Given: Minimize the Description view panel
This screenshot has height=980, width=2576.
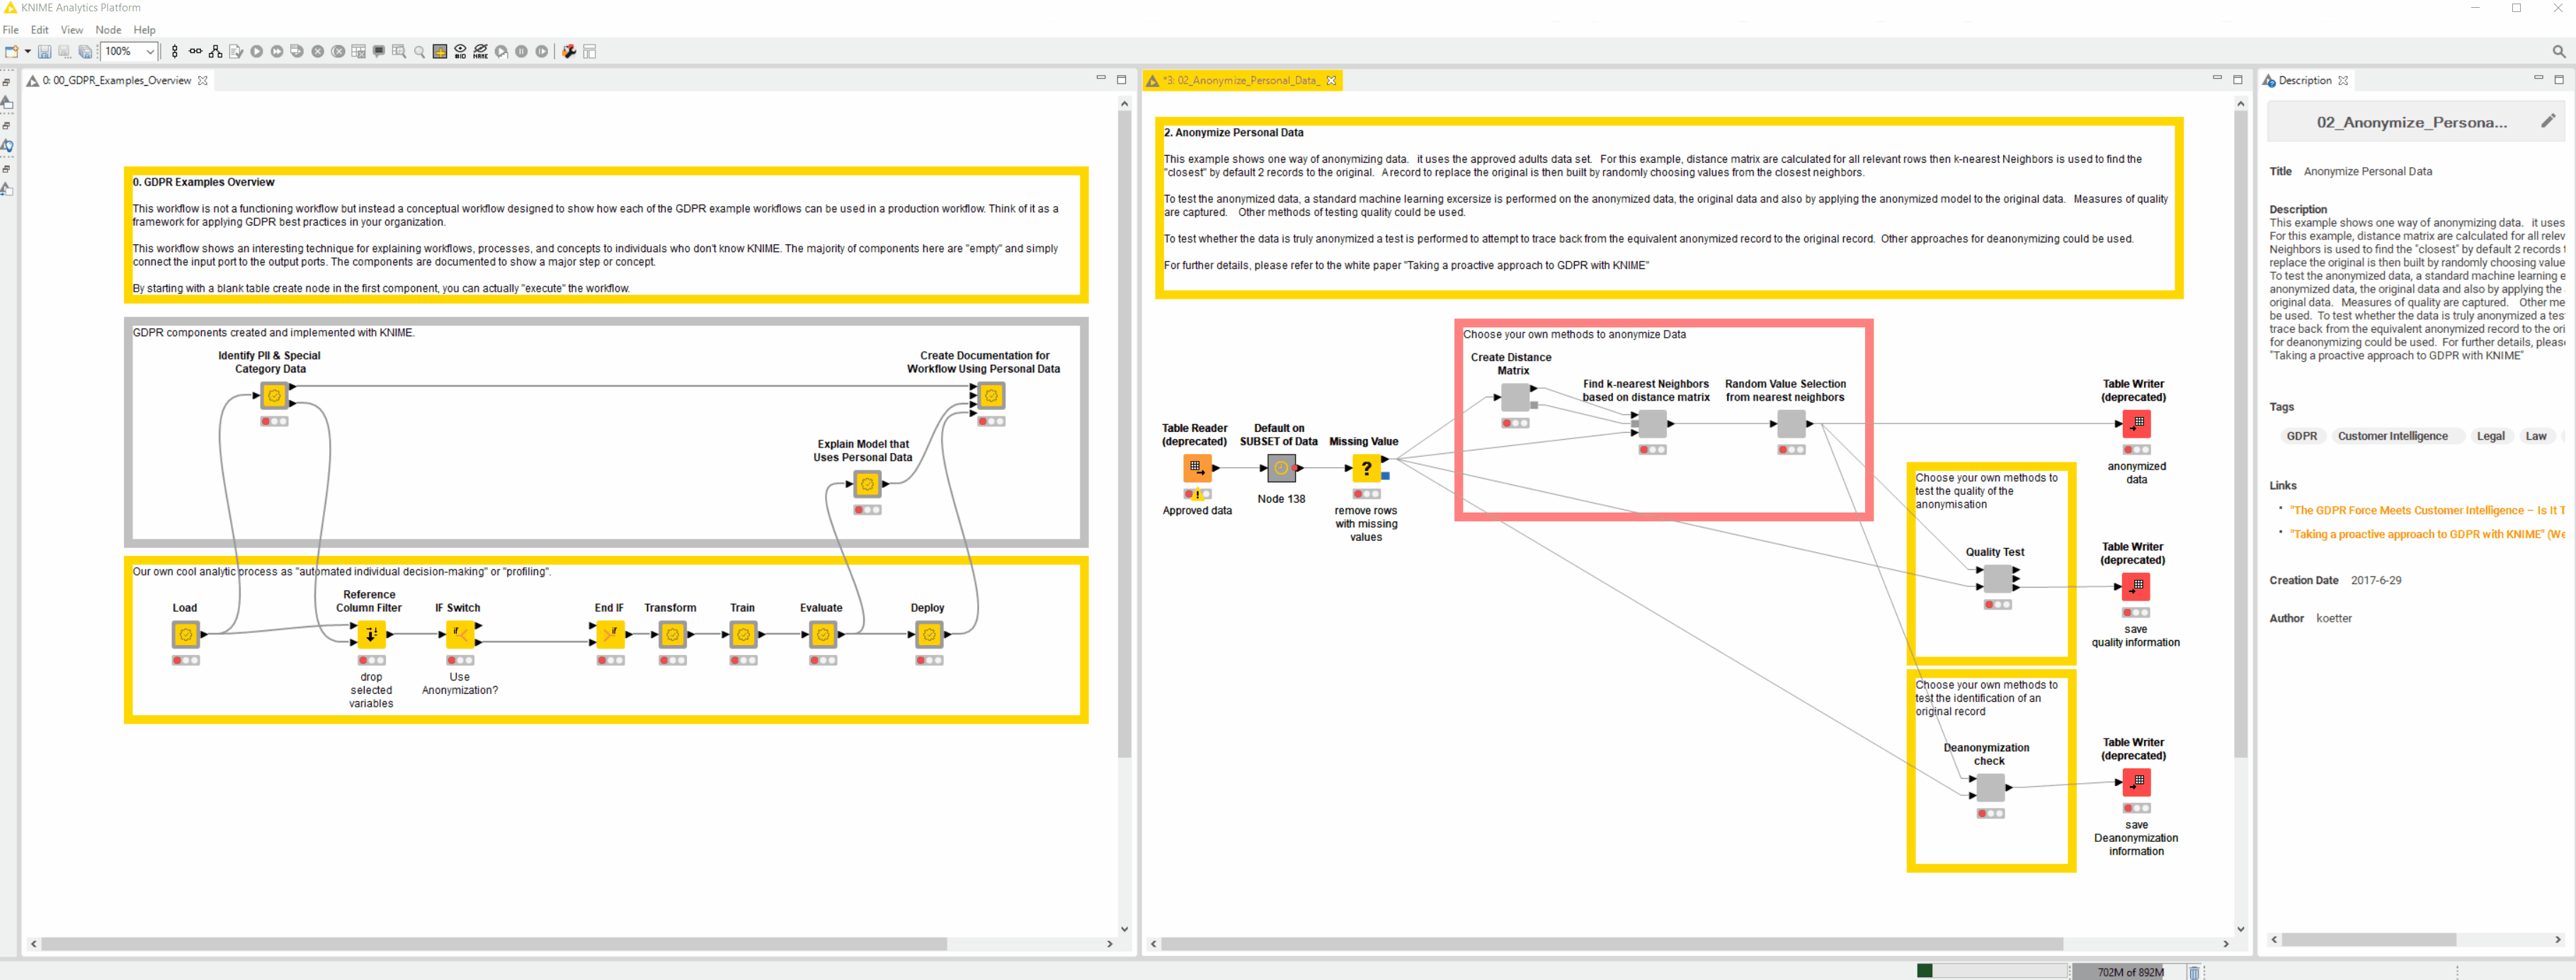Looking at the screenshot, I should (x=2538, y=79).
